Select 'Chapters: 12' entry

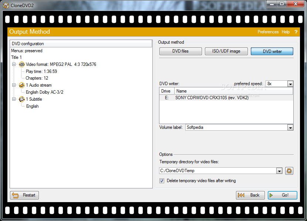coord(37,78)
